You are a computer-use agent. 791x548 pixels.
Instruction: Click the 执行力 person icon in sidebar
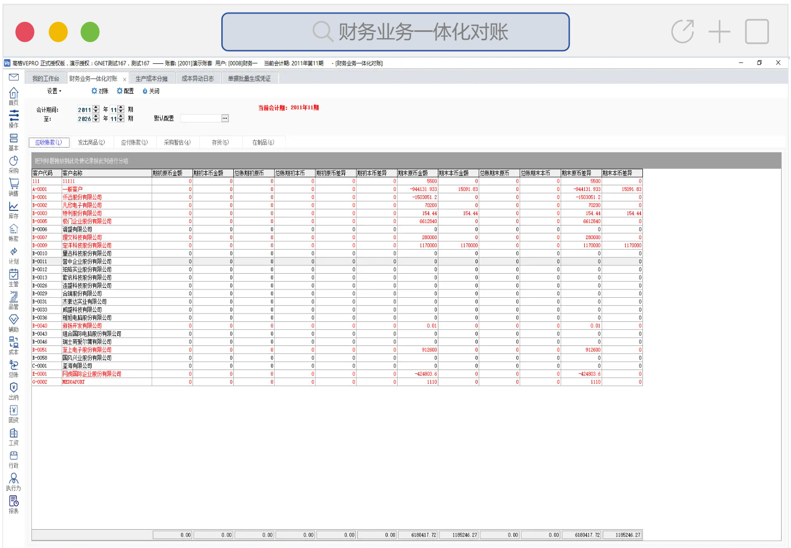coord(14,481)
